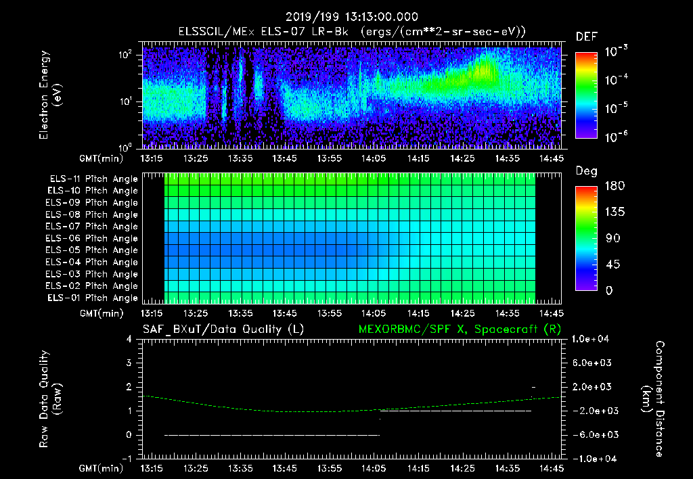The height and width of the screenshot is (479, 693).
Task: Click the timestamp title 2019/199 13:13:00.000
Action: (351, 17)
